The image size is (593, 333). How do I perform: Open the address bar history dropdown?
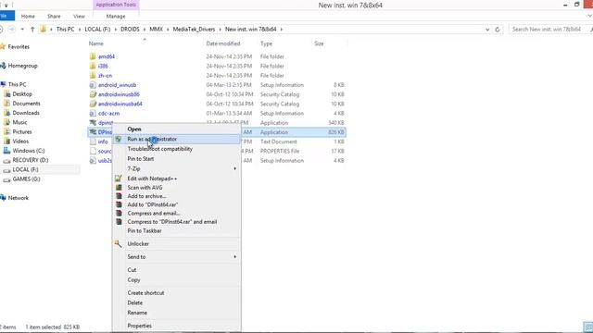pyautogui.click(x=487, y=29)
